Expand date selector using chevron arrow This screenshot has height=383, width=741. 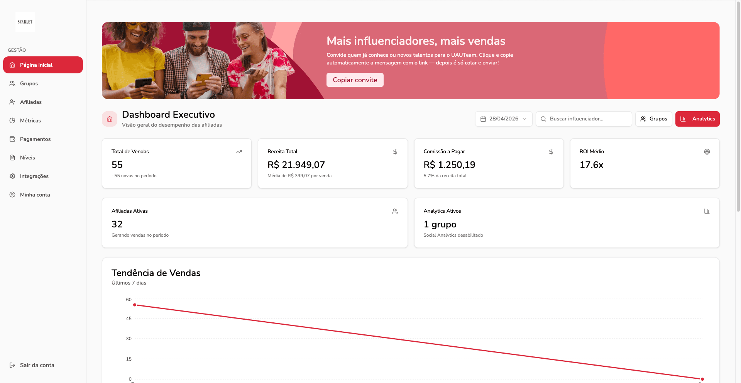pyautogui.click(x=524, y=119)
